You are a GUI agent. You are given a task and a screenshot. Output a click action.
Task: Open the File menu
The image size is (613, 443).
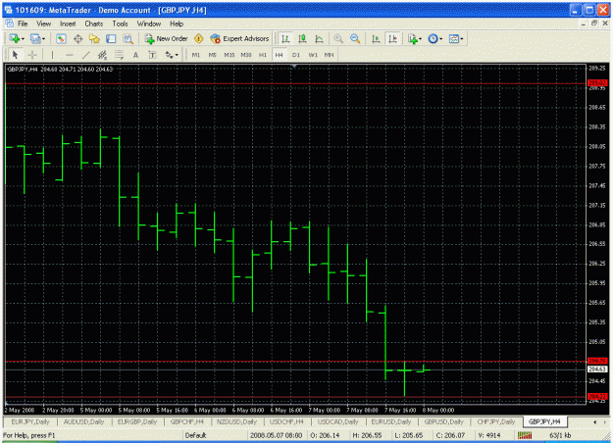tap(23, 24)
